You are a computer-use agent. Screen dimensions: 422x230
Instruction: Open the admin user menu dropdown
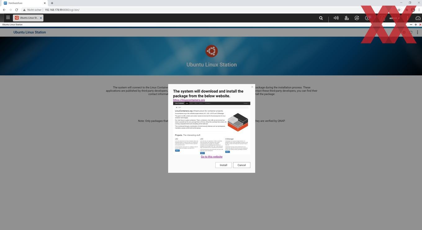394,18
